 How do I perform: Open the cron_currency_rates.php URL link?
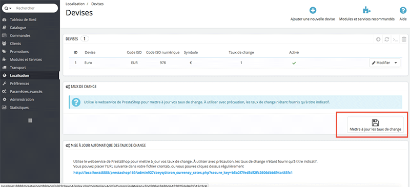point(183,173)
